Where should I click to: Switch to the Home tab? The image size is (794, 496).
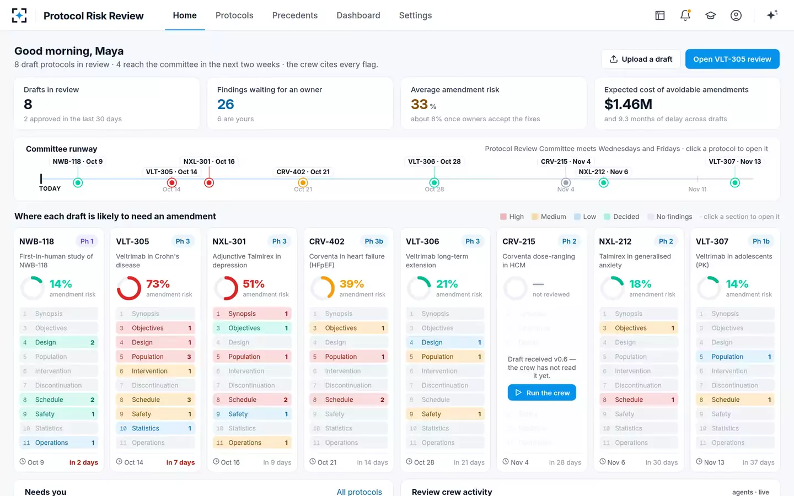coord(185,15)
